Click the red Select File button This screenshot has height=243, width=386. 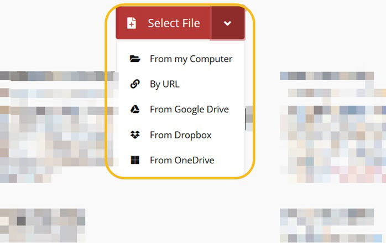pyautogui.click(x=163, y=23)
